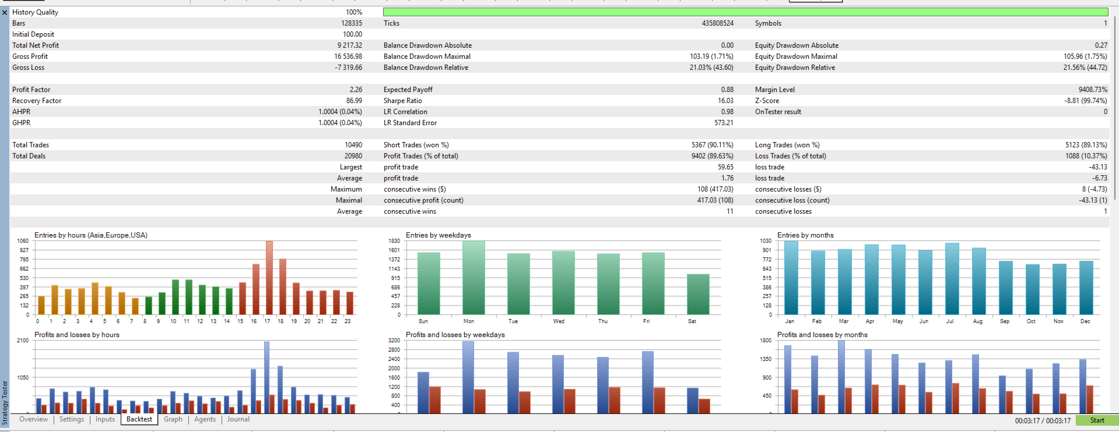Screen dimensions: 1119x432
Task: Go to the Inputs tab
Action: pyautogui.click(x=105, y=419)
